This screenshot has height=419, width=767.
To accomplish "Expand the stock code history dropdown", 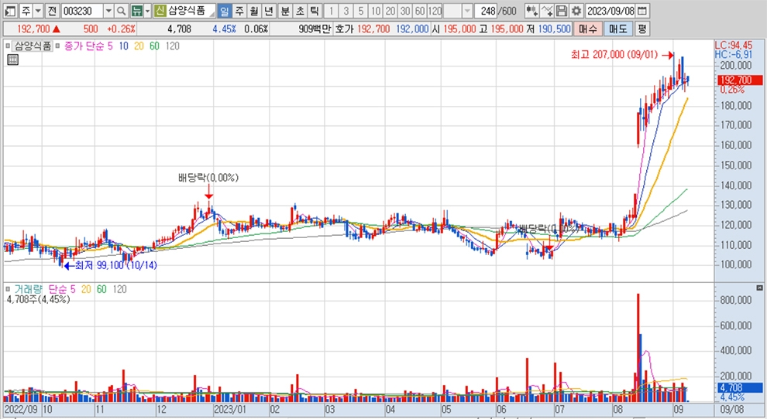I will [108, 11].
